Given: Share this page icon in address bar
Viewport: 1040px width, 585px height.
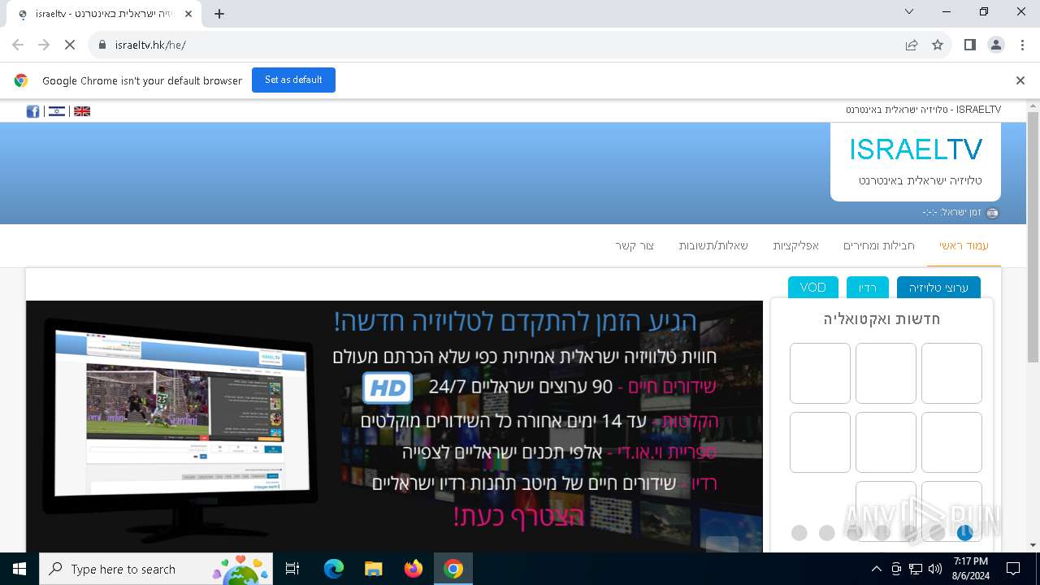Looking at the screenshot, I should pos(912,45).
